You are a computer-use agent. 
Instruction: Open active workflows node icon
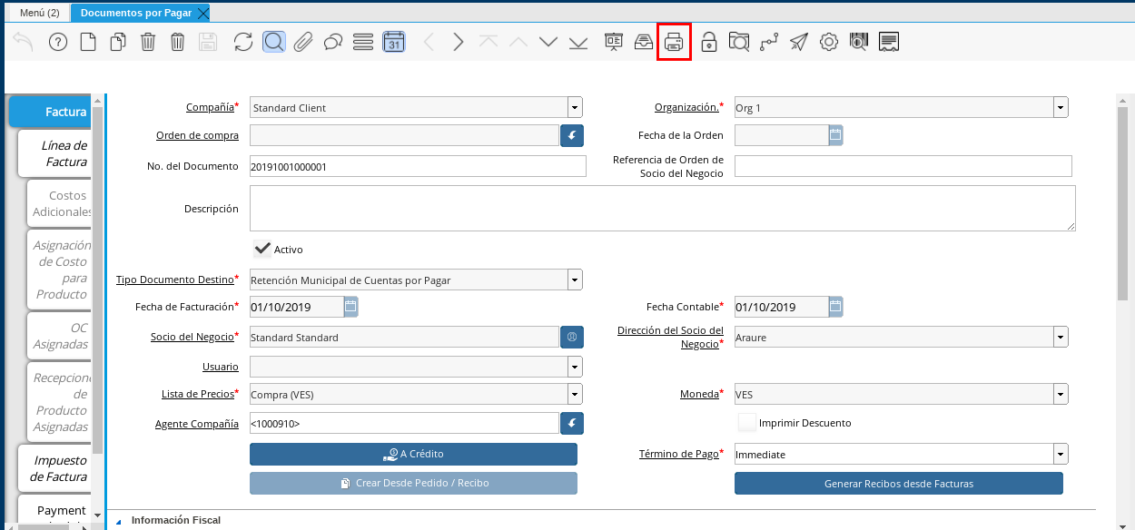[x=769, y=42]
